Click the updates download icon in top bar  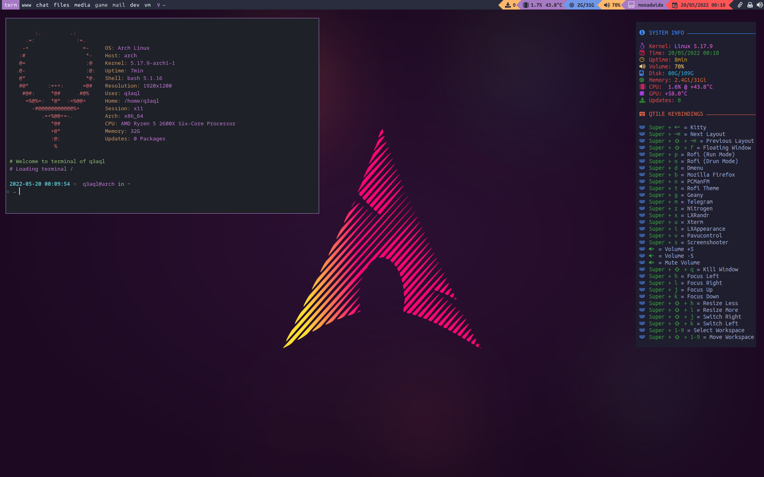click(508, 5)
